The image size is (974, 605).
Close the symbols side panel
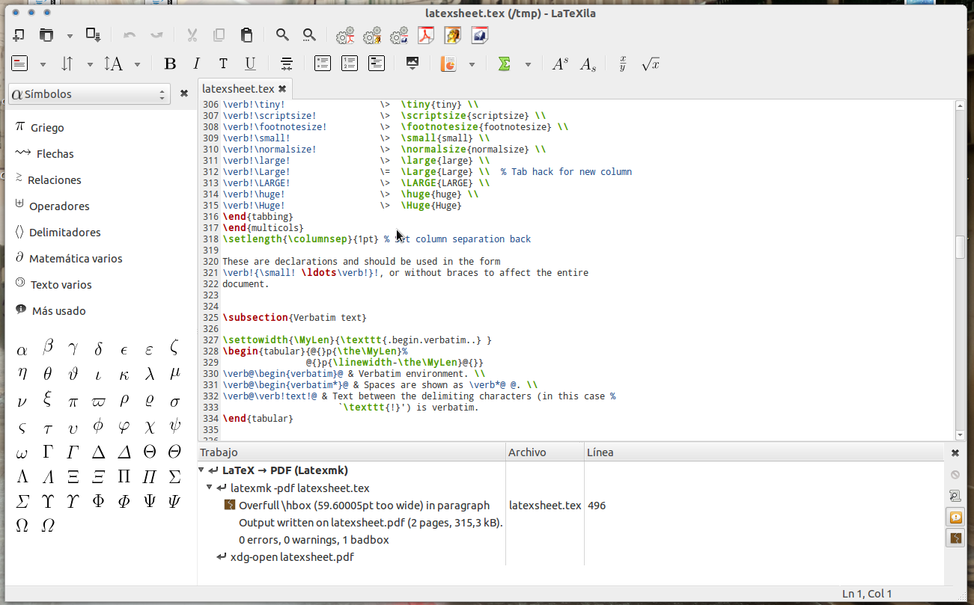pos(184,94)
